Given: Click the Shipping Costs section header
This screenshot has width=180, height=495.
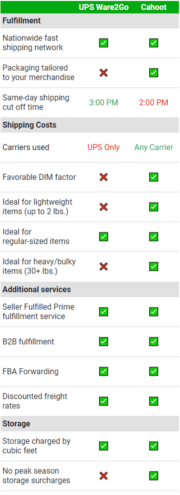Looking at the screenshot, I should click(x=30, y=125).
